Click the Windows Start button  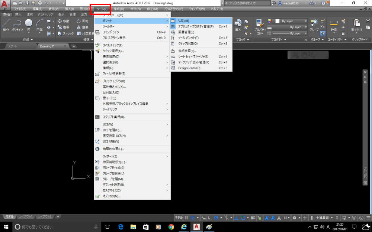tap(6, 227)
